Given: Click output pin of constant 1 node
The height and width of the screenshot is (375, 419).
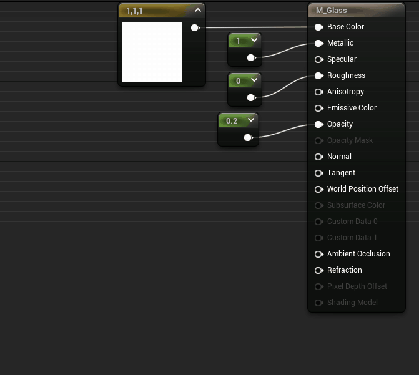Looking at the screenshot, I should coord(252,57).
